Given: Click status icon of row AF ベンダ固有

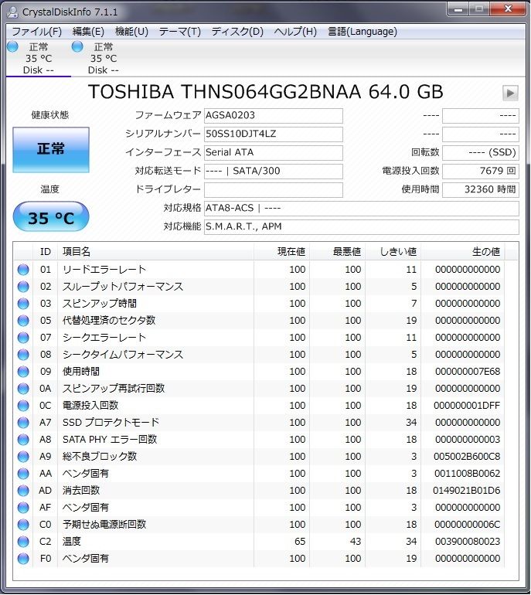Looking at the screenshot, I should tap(23, 508).
